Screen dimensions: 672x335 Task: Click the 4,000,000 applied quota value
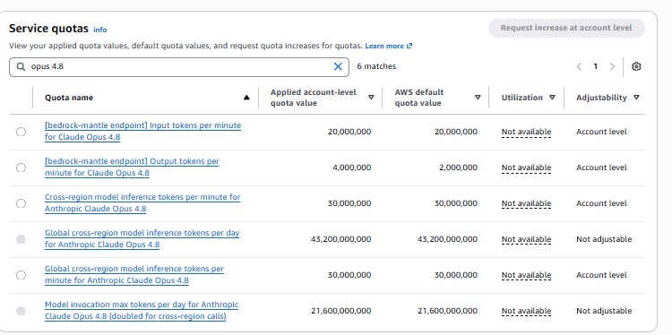pos(352,167)
